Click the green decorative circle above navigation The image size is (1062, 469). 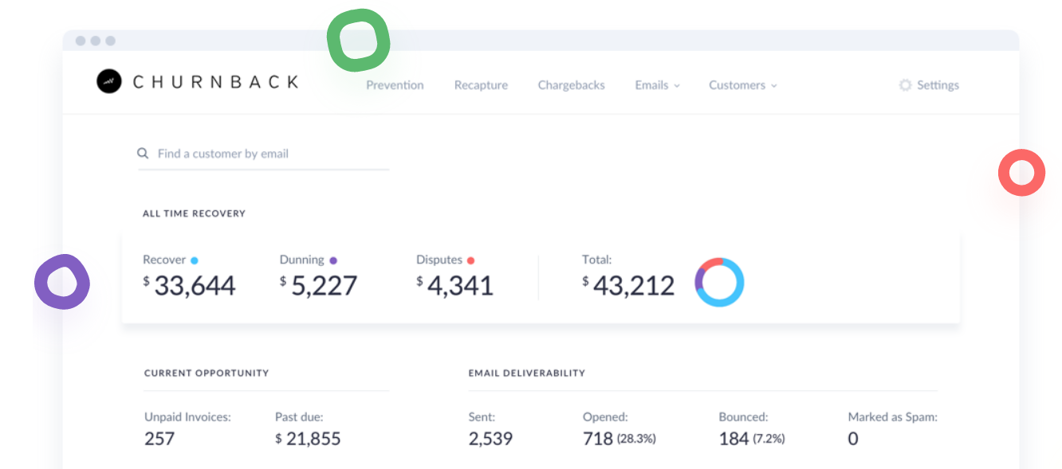click(359, 40)
